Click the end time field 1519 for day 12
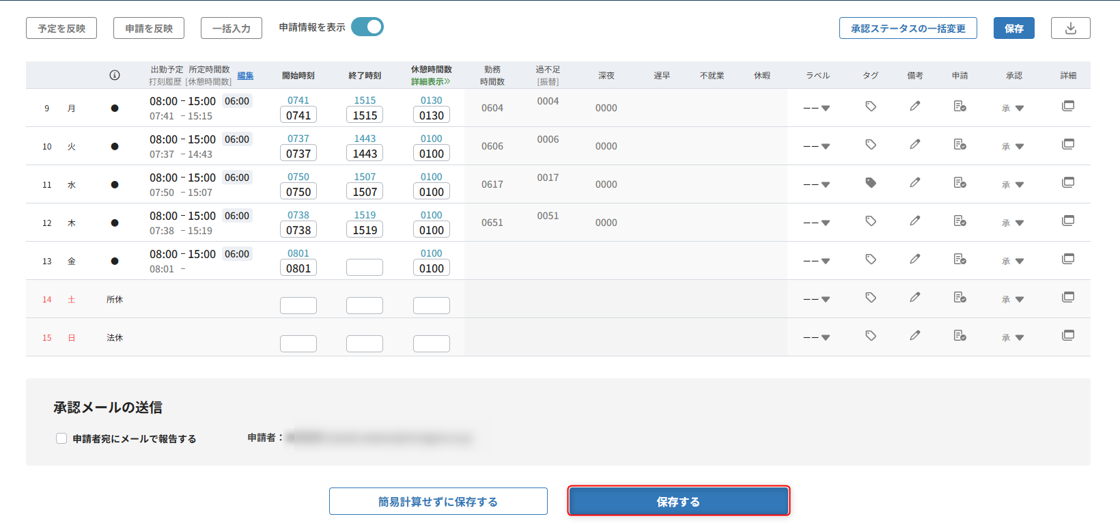 click(365, 230)
